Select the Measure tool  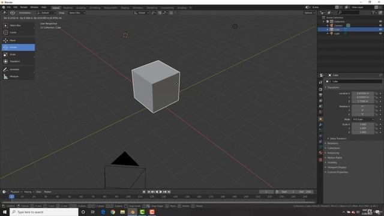pos(18,77)
